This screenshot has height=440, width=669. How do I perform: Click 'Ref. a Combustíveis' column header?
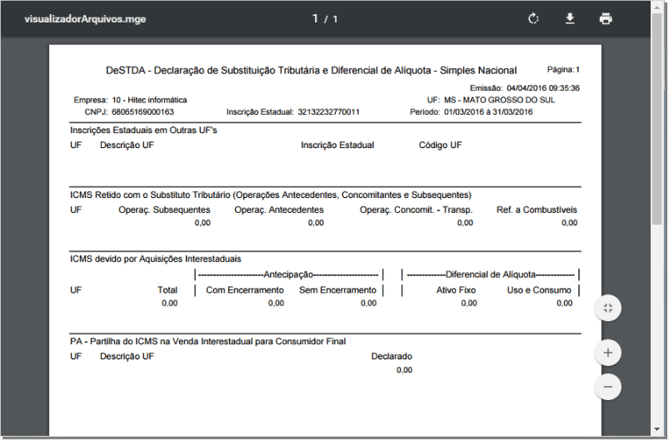pos(537,210)
